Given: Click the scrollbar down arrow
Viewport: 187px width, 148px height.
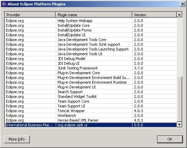Looking at the screenshot, I should [179, 125].
